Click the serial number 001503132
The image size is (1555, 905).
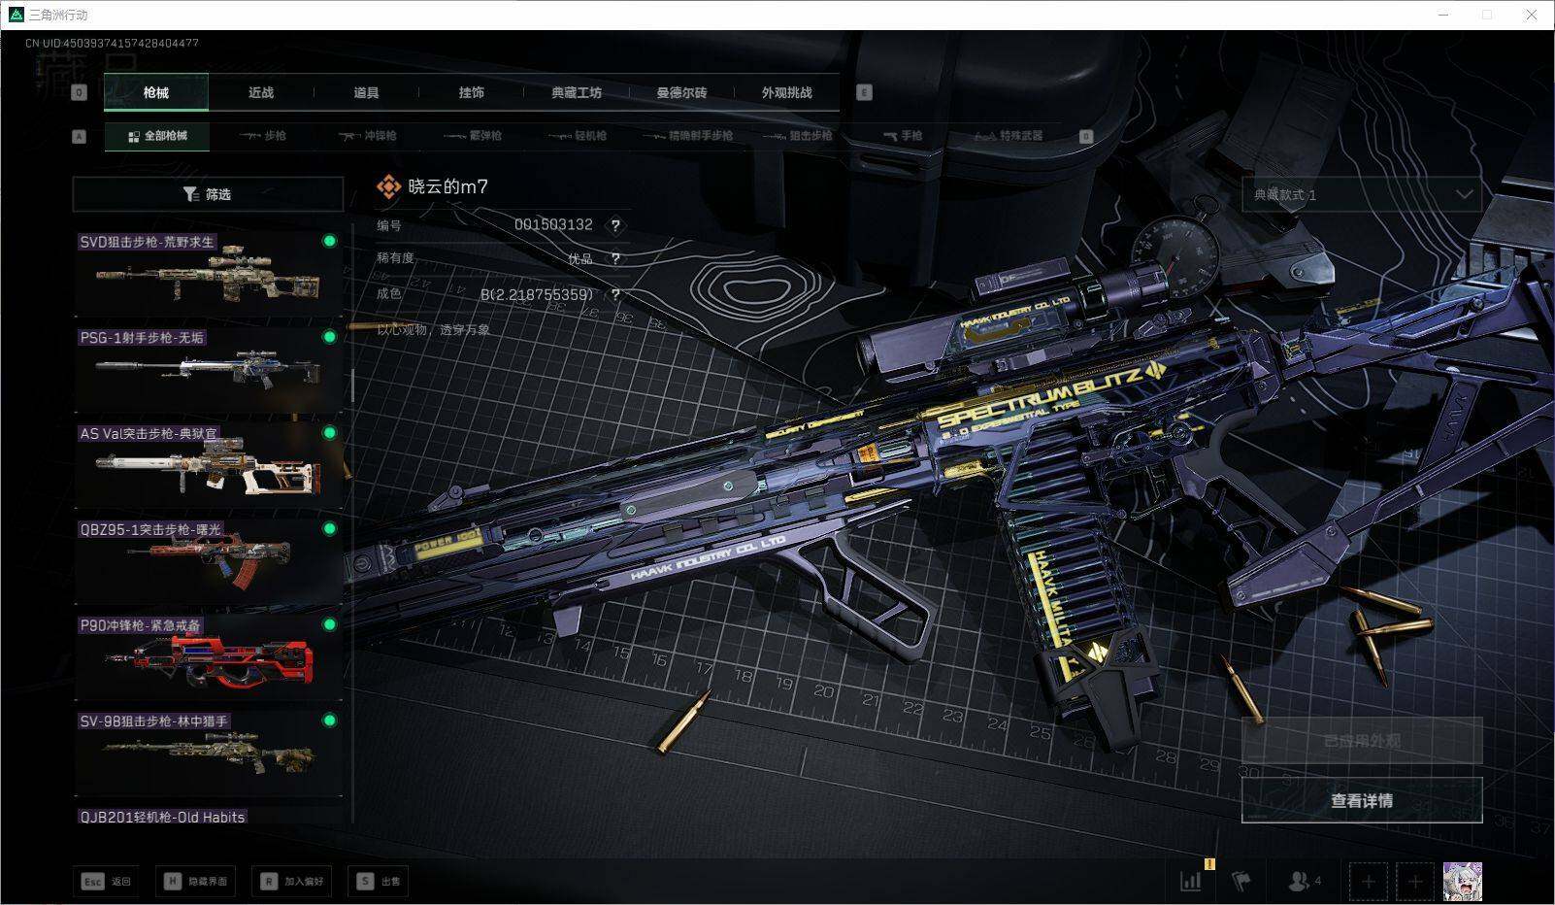coord(553,224)
